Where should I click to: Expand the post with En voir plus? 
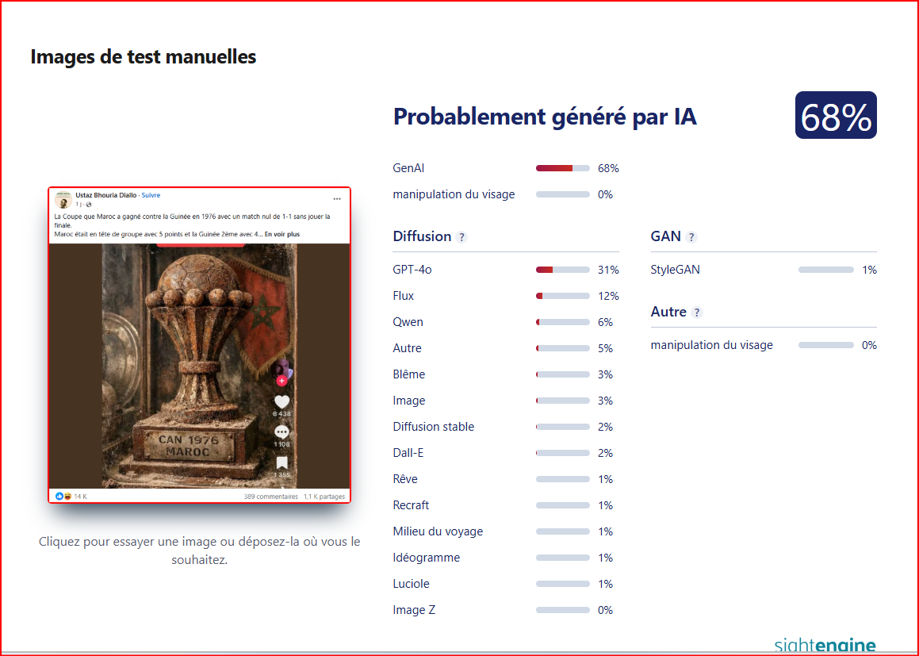[x=281, y=235]
